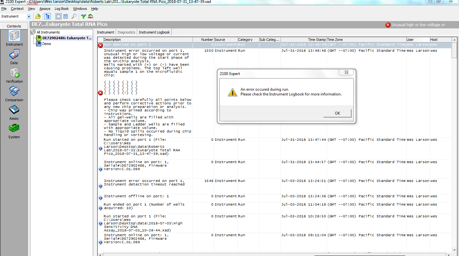This screenshot has width=459, height=256.
Task: Click the open file folder toolbar icon
Action: pyautogui.click(x=38, y=16)
